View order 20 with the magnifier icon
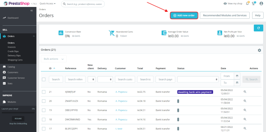This screenshot has width=266, height=132. (x=245, y=101)
